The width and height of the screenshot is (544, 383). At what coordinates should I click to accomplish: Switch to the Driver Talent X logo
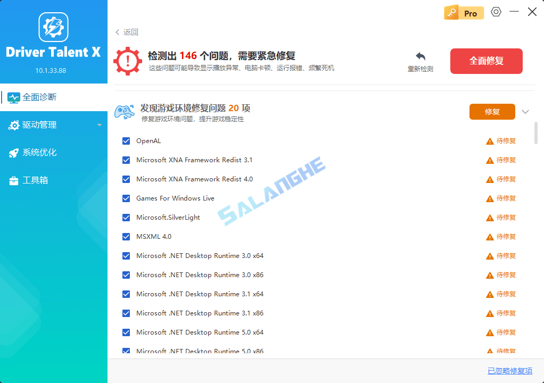(53, 27)
